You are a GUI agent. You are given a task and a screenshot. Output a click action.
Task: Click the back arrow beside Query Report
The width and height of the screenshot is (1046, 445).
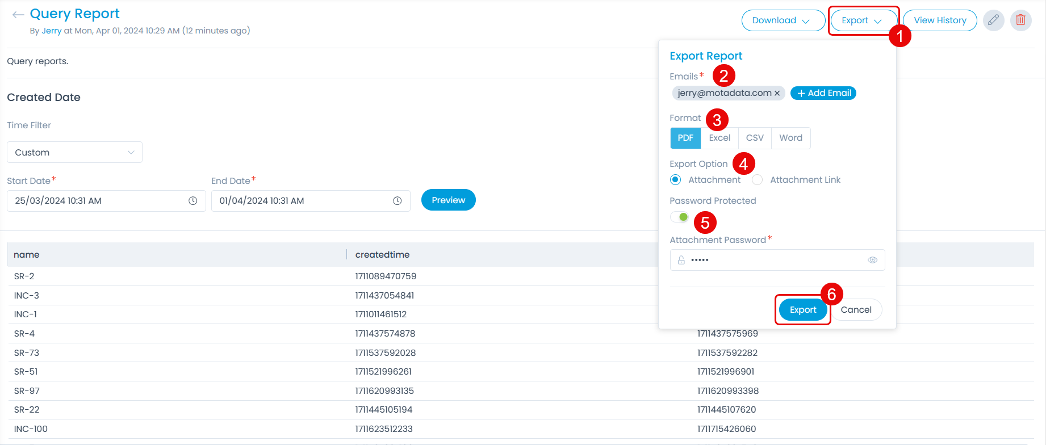pyautogui.click(x=18, y=15)
